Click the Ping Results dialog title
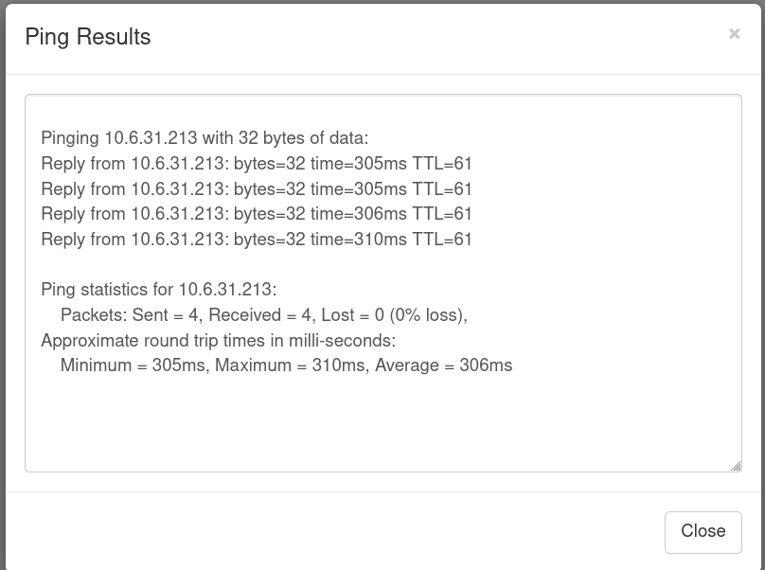This screenshot has height=570, width=765. point(88,37)
